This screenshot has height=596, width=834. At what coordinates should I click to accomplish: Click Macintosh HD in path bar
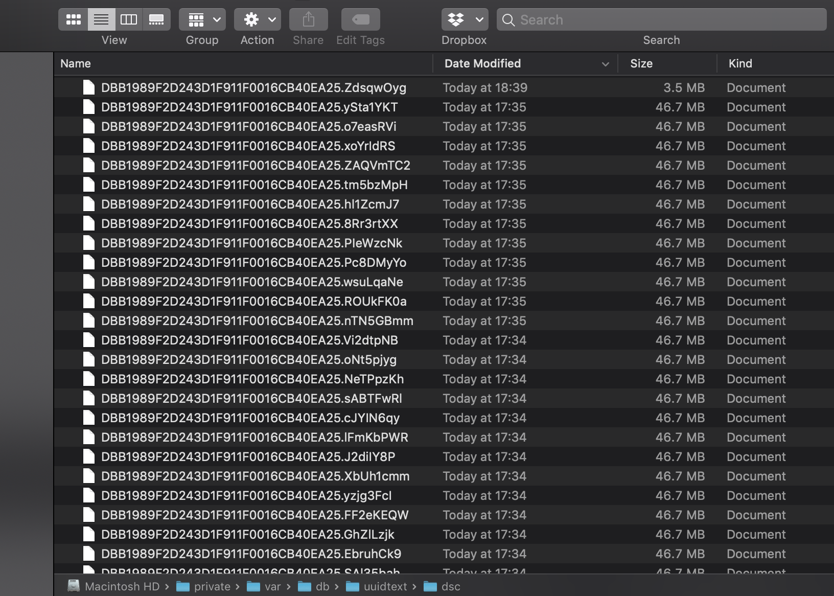tap(122, 586)
